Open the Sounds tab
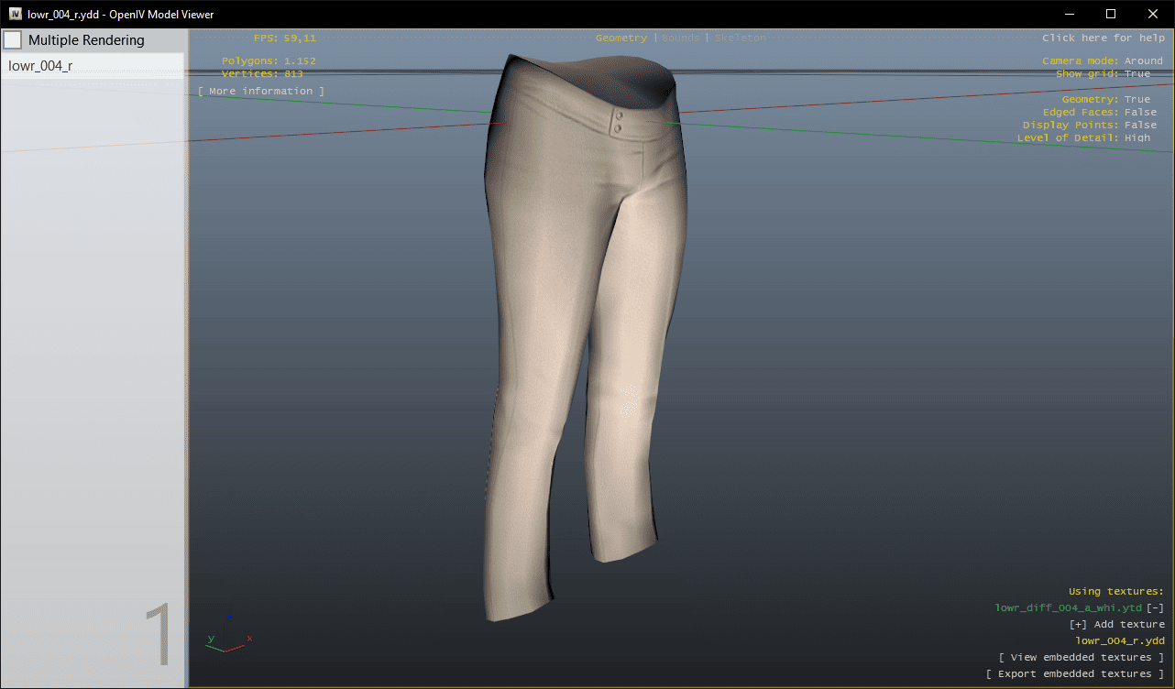Image resolution: width=1175 pixels, height=689 pixels. coord(680,38)
